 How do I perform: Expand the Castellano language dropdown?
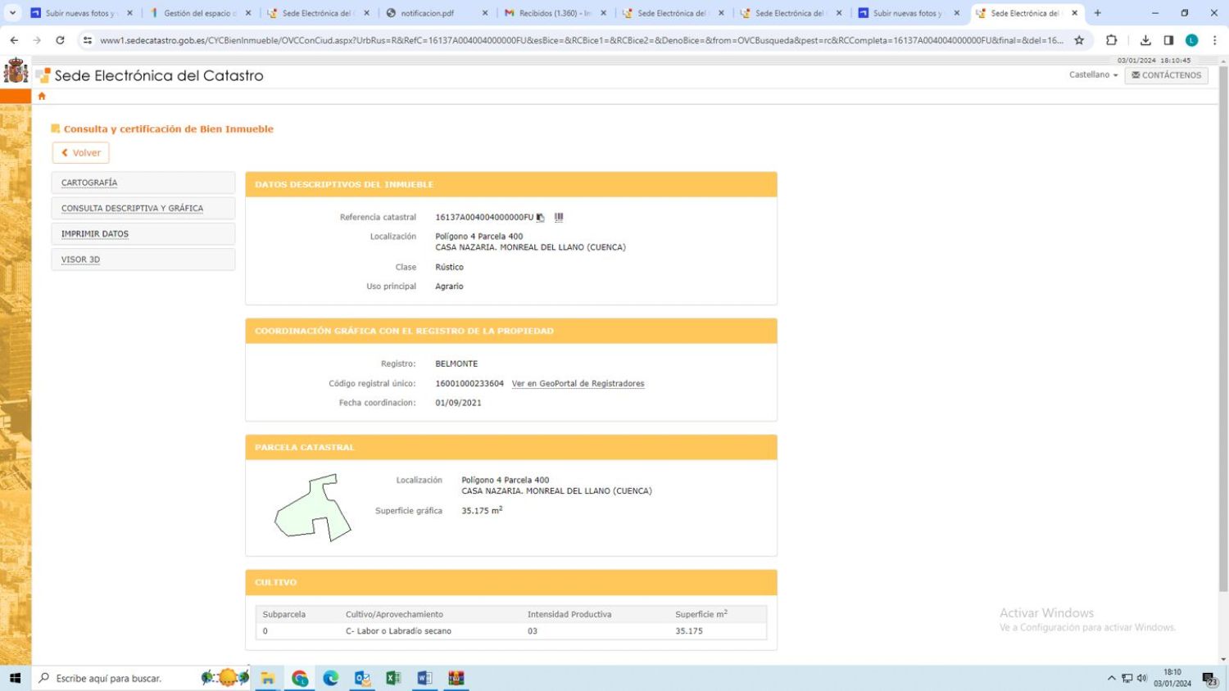click(1093, 75)
